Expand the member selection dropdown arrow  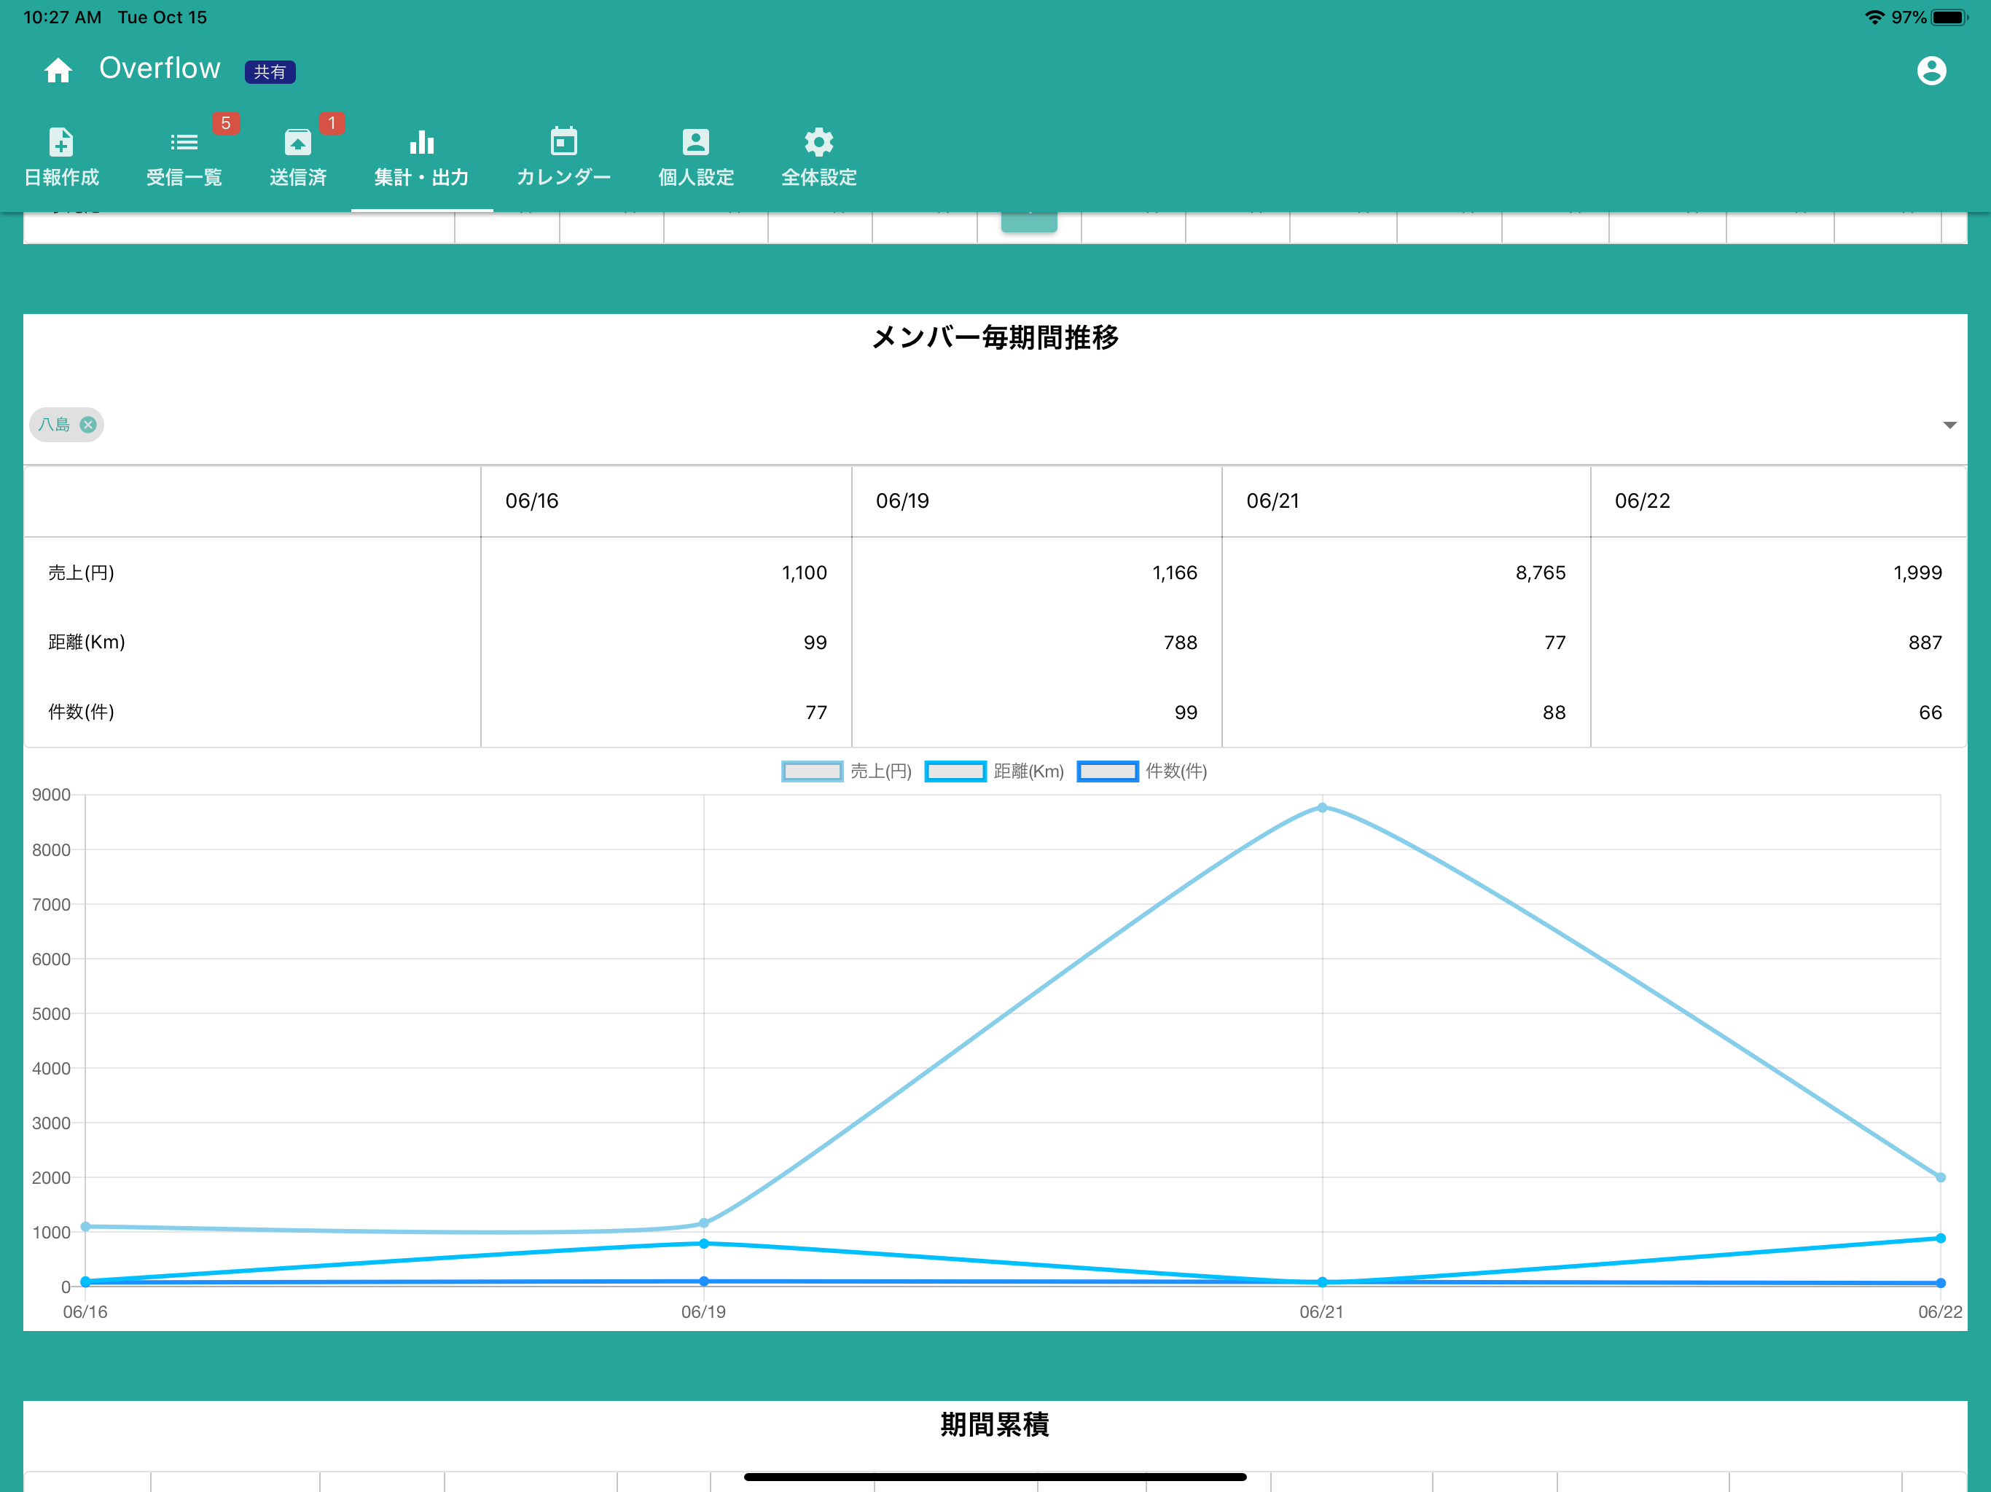click(x=1949, y=425)
